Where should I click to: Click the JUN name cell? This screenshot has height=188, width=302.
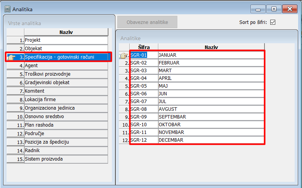211,94
